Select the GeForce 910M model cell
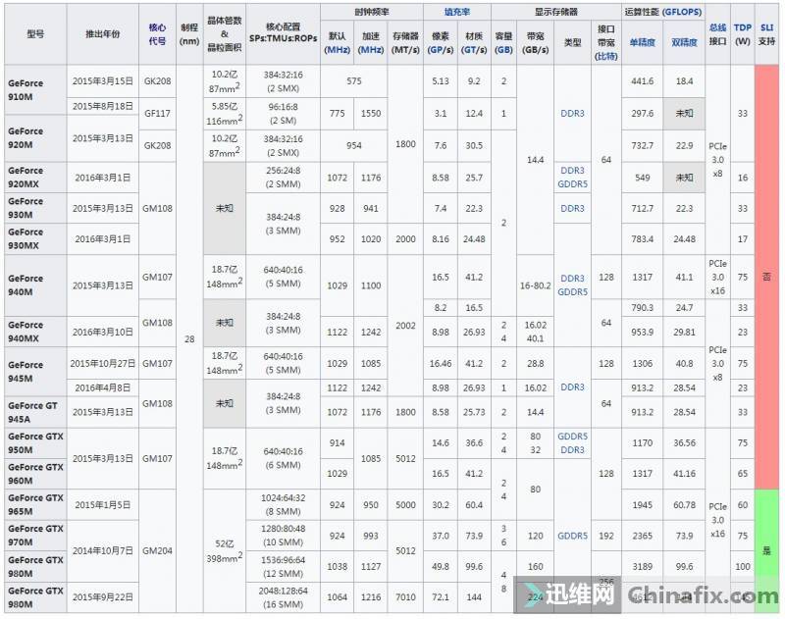 35,90
